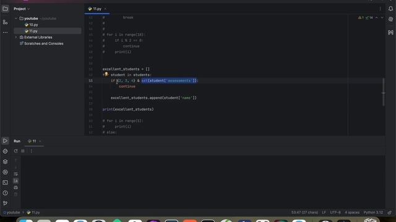This screenshot has width=396, height=222.
Task: Open line separator LF selector
Action: coord(324,212)
